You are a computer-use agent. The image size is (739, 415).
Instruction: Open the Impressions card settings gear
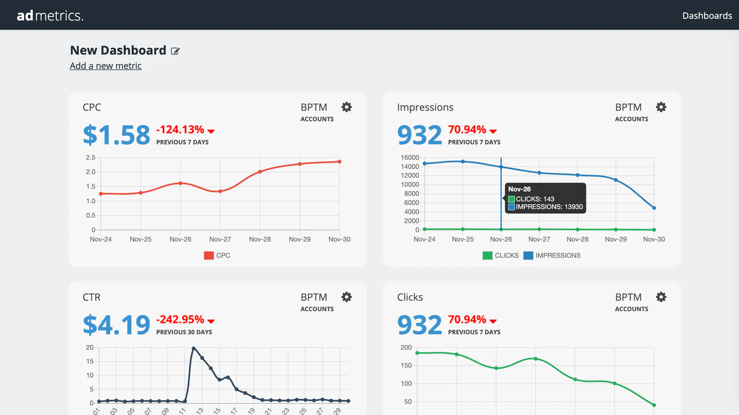[661, 107]
